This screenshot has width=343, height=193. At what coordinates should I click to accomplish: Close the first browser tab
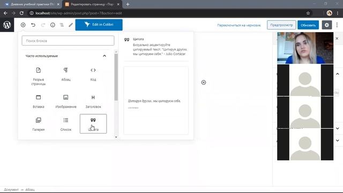point(58,4)
